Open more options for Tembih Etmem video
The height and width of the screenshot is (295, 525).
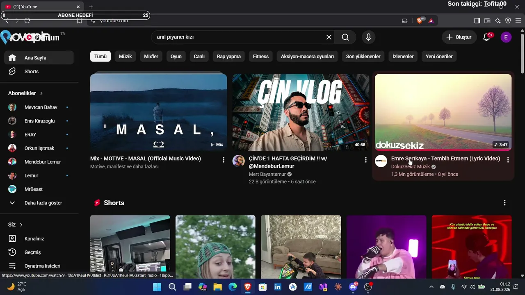508,160
